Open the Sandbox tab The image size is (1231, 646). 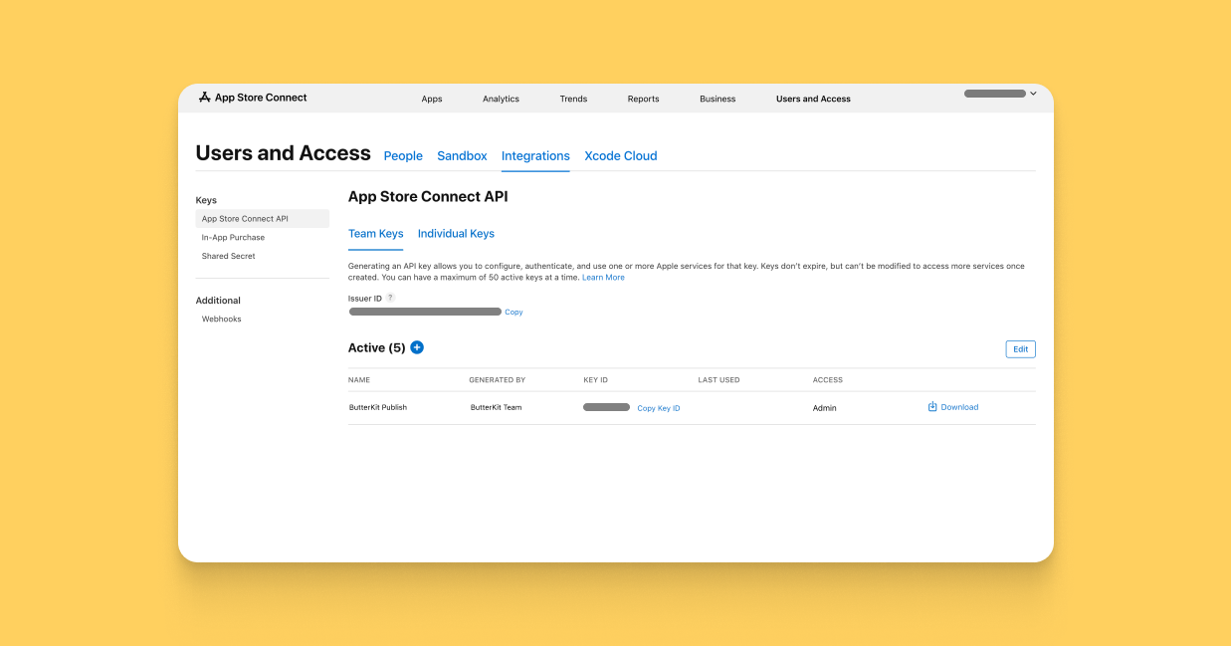pos(462,155)
